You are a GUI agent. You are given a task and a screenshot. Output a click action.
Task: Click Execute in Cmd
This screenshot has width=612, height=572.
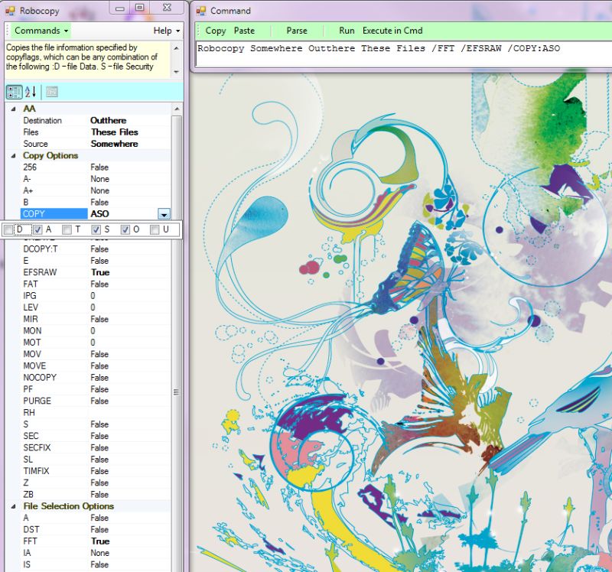pos(391,31)
